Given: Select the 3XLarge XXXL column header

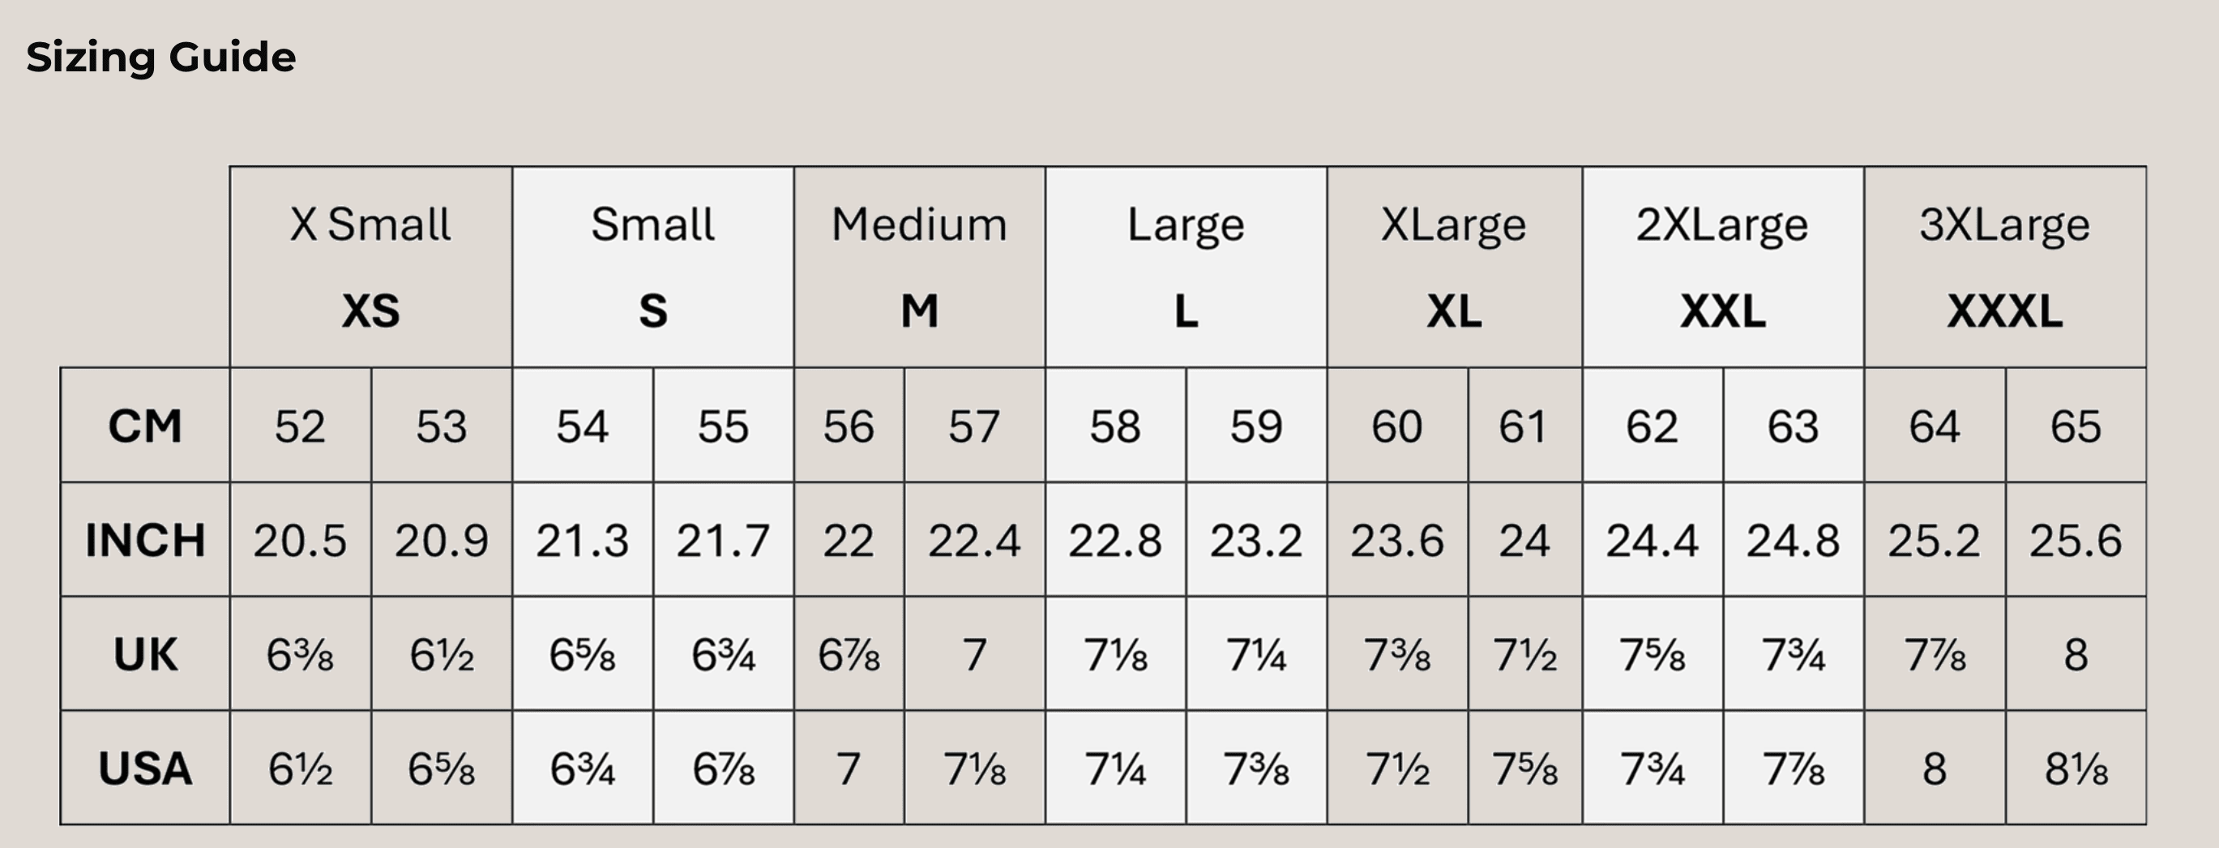Looking at the screenshot, I should pyautogui.click(x=2004, y=266).
